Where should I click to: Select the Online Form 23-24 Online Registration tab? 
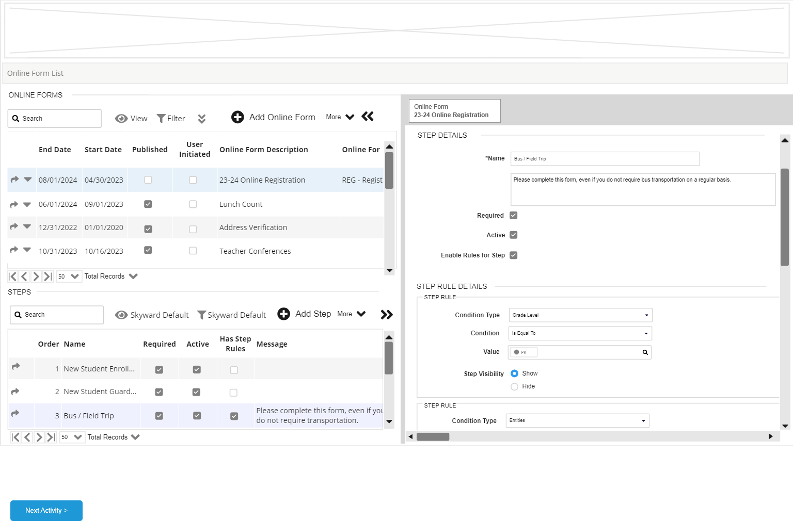pyautogui.click(x=455, y=111)
